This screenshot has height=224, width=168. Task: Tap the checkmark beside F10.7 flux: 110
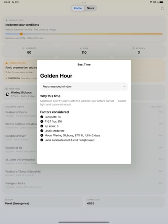(x=42, y=121)
